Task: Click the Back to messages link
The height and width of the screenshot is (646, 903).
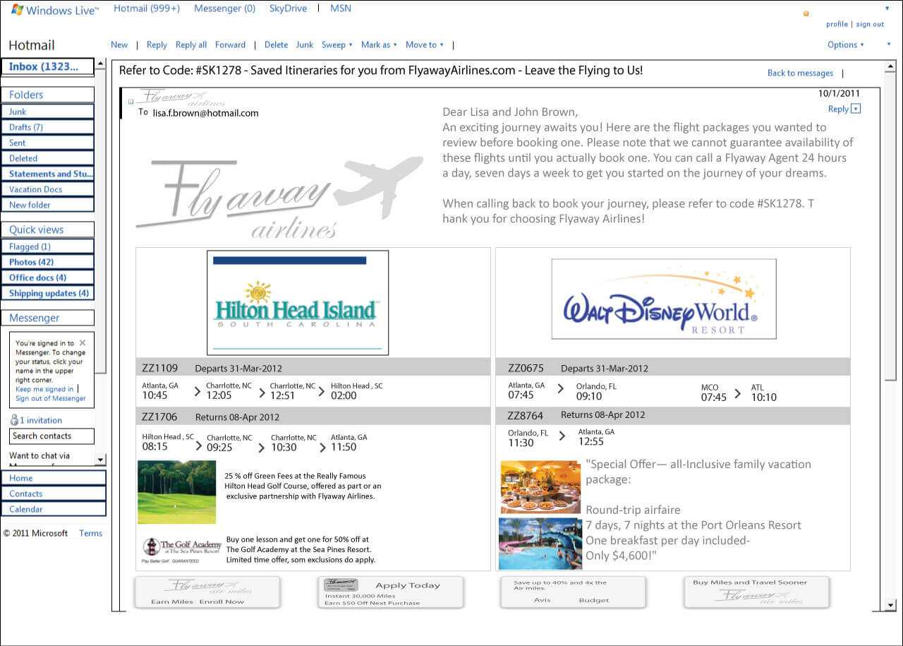Action: point(800,73)
